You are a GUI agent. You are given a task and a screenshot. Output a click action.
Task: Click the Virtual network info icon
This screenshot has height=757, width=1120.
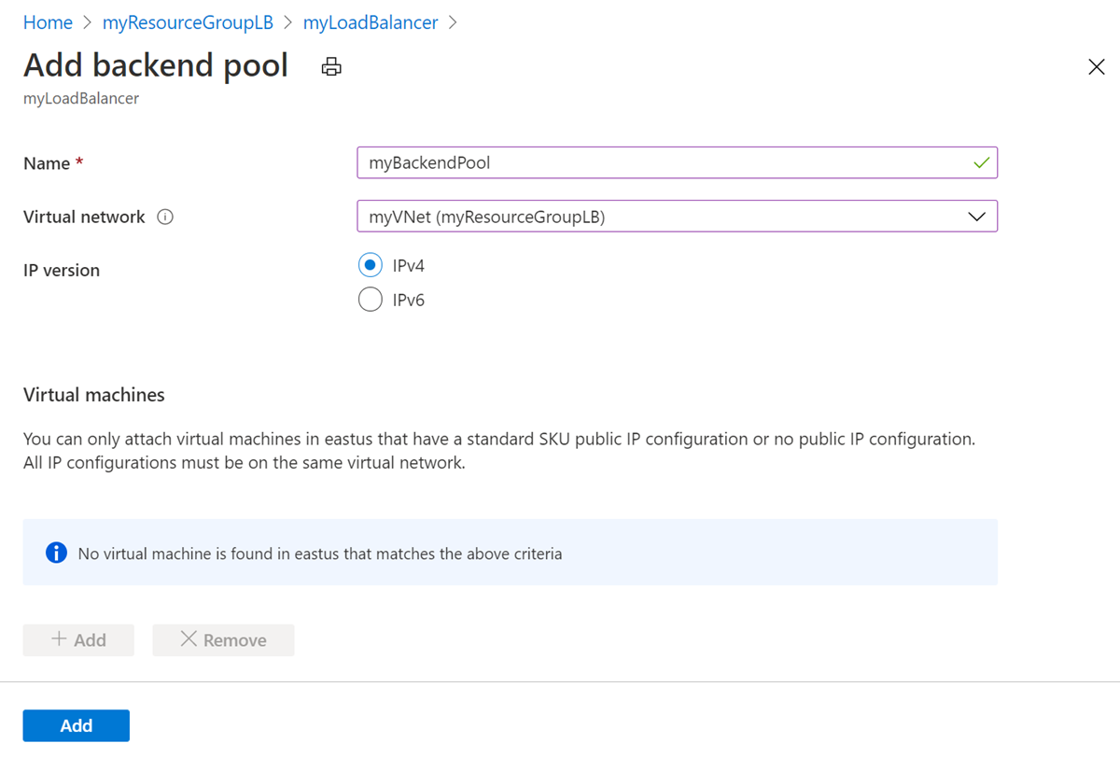tap(165, 217)
